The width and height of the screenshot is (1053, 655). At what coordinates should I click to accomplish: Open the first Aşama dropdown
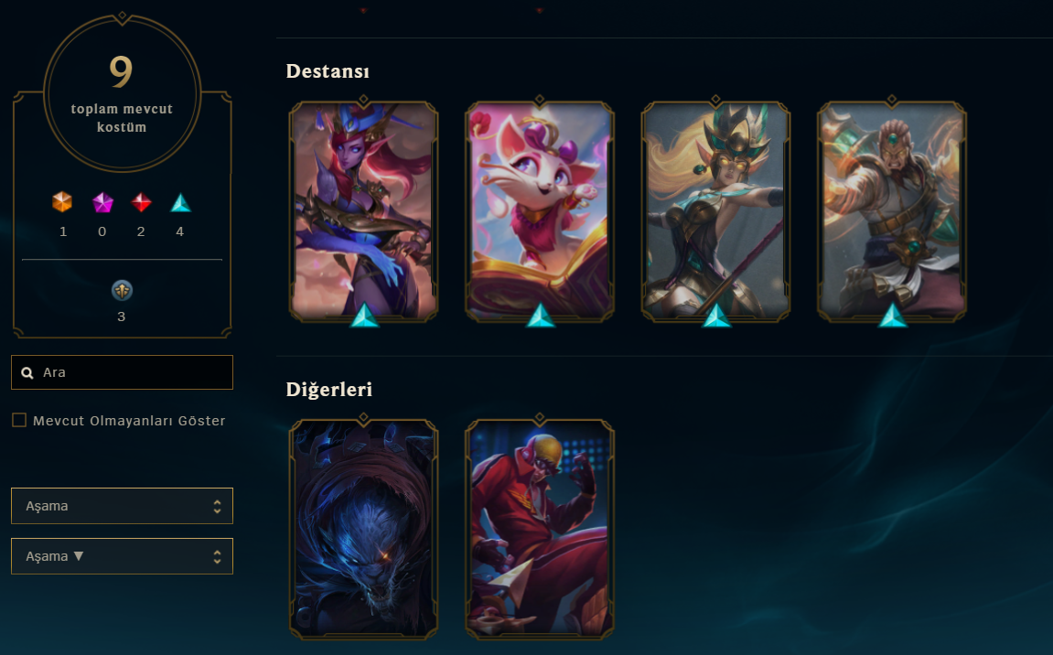122,506
